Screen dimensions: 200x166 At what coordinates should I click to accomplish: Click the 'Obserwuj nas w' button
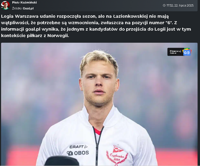tap(179, 52)
